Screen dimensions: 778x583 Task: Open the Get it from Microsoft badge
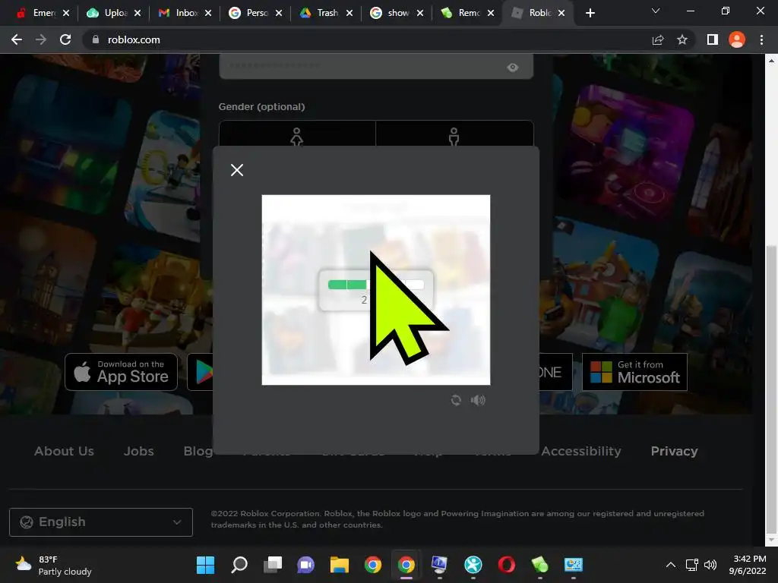click(634, 372)
